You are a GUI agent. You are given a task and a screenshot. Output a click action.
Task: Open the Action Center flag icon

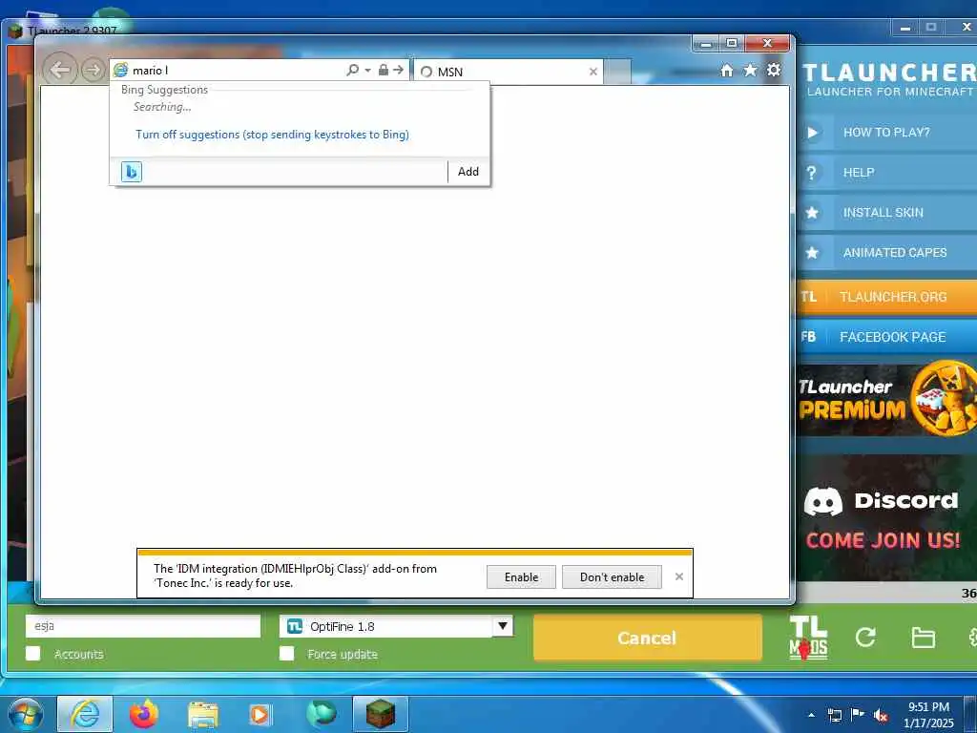pos(858,715)
